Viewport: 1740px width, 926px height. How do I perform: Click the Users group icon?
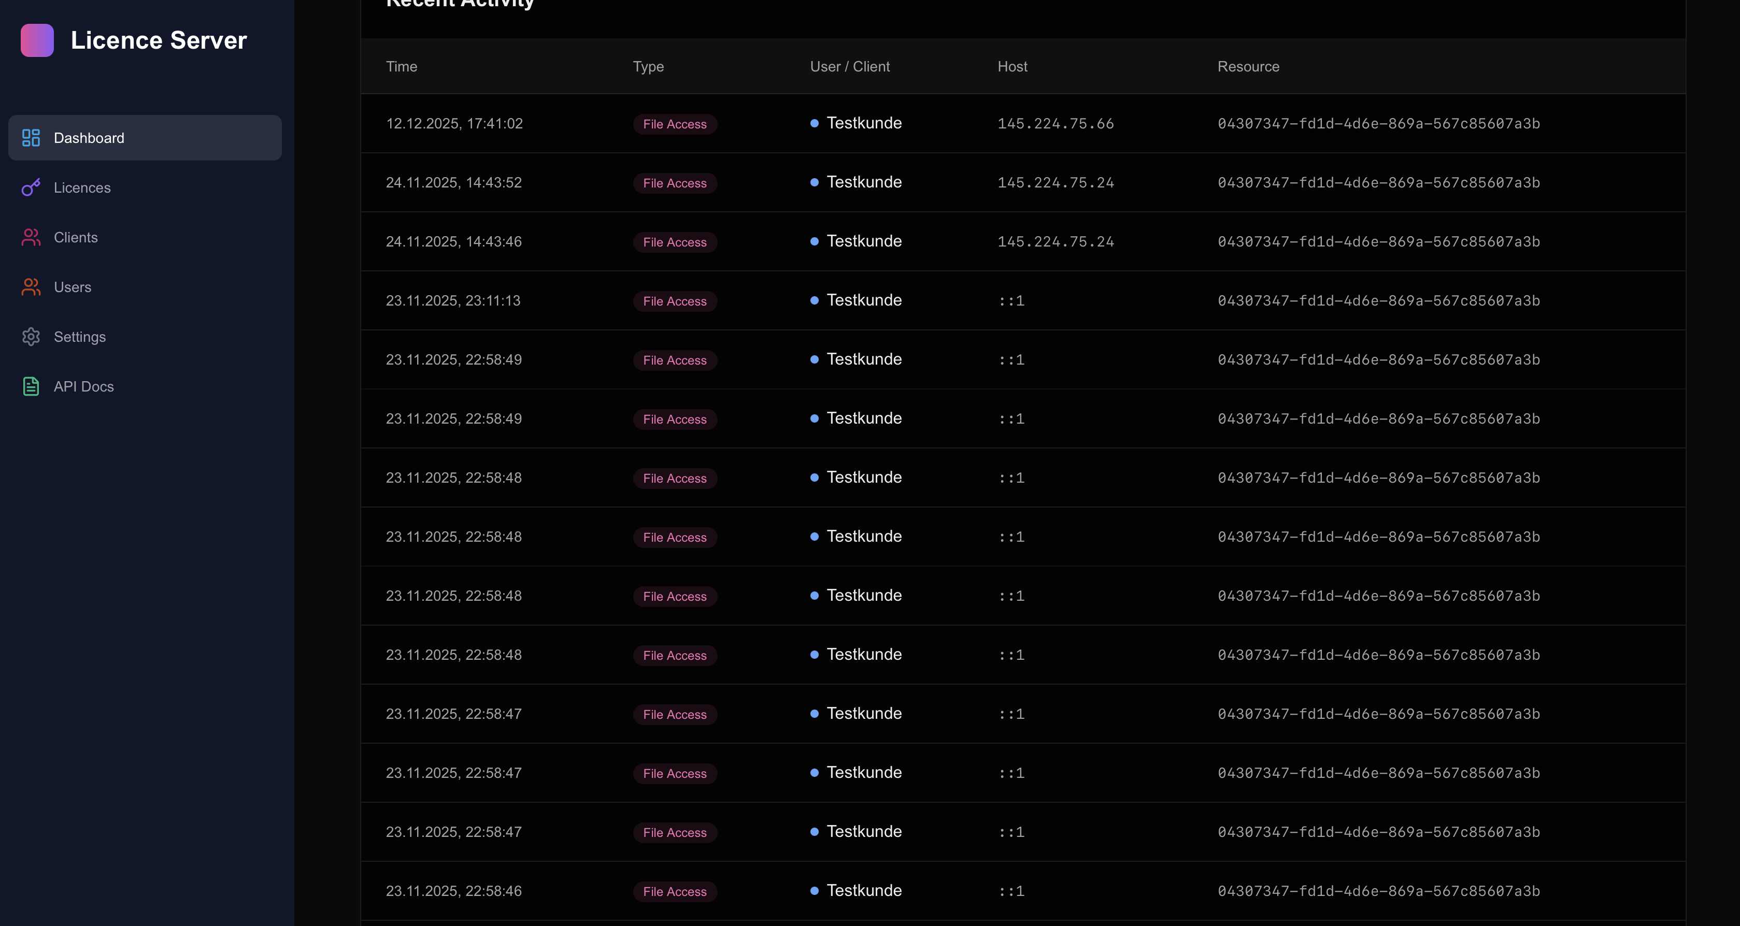[31, 287]
